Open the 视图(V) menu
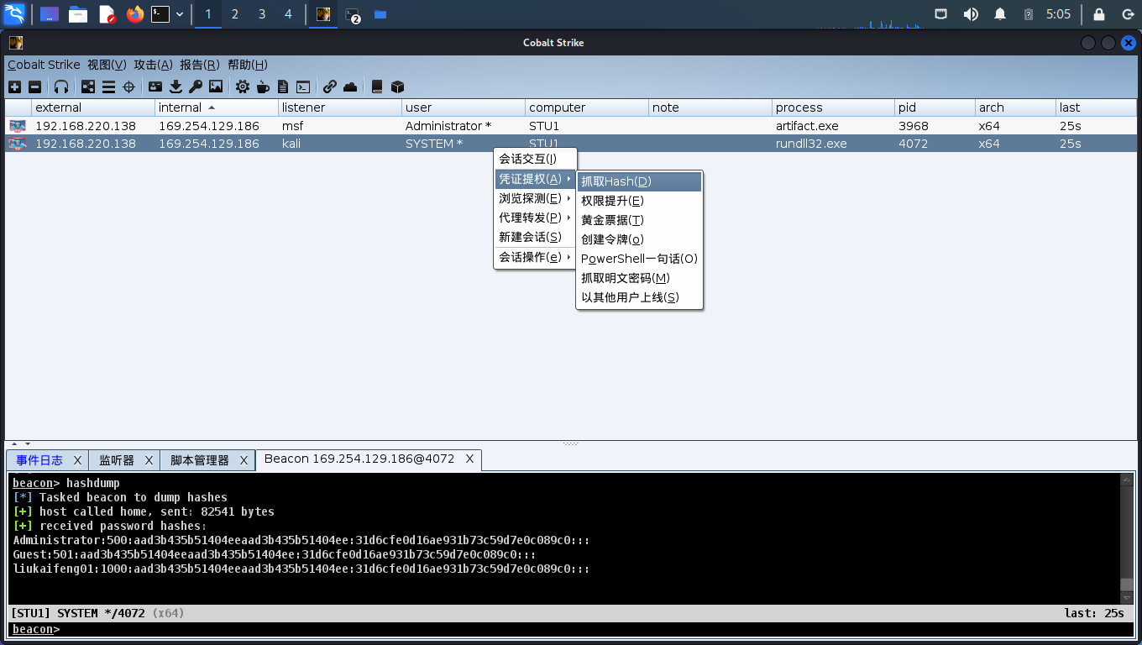The image size is (1142, 645). (x=107, y=65)
